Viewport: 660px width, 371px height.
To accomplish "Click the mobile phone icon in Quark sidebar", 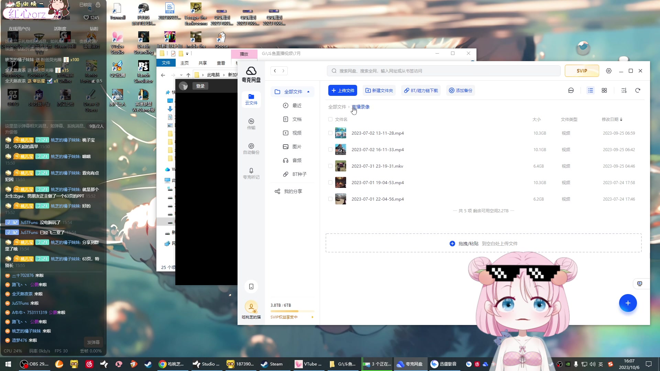I will coord(251,286).
